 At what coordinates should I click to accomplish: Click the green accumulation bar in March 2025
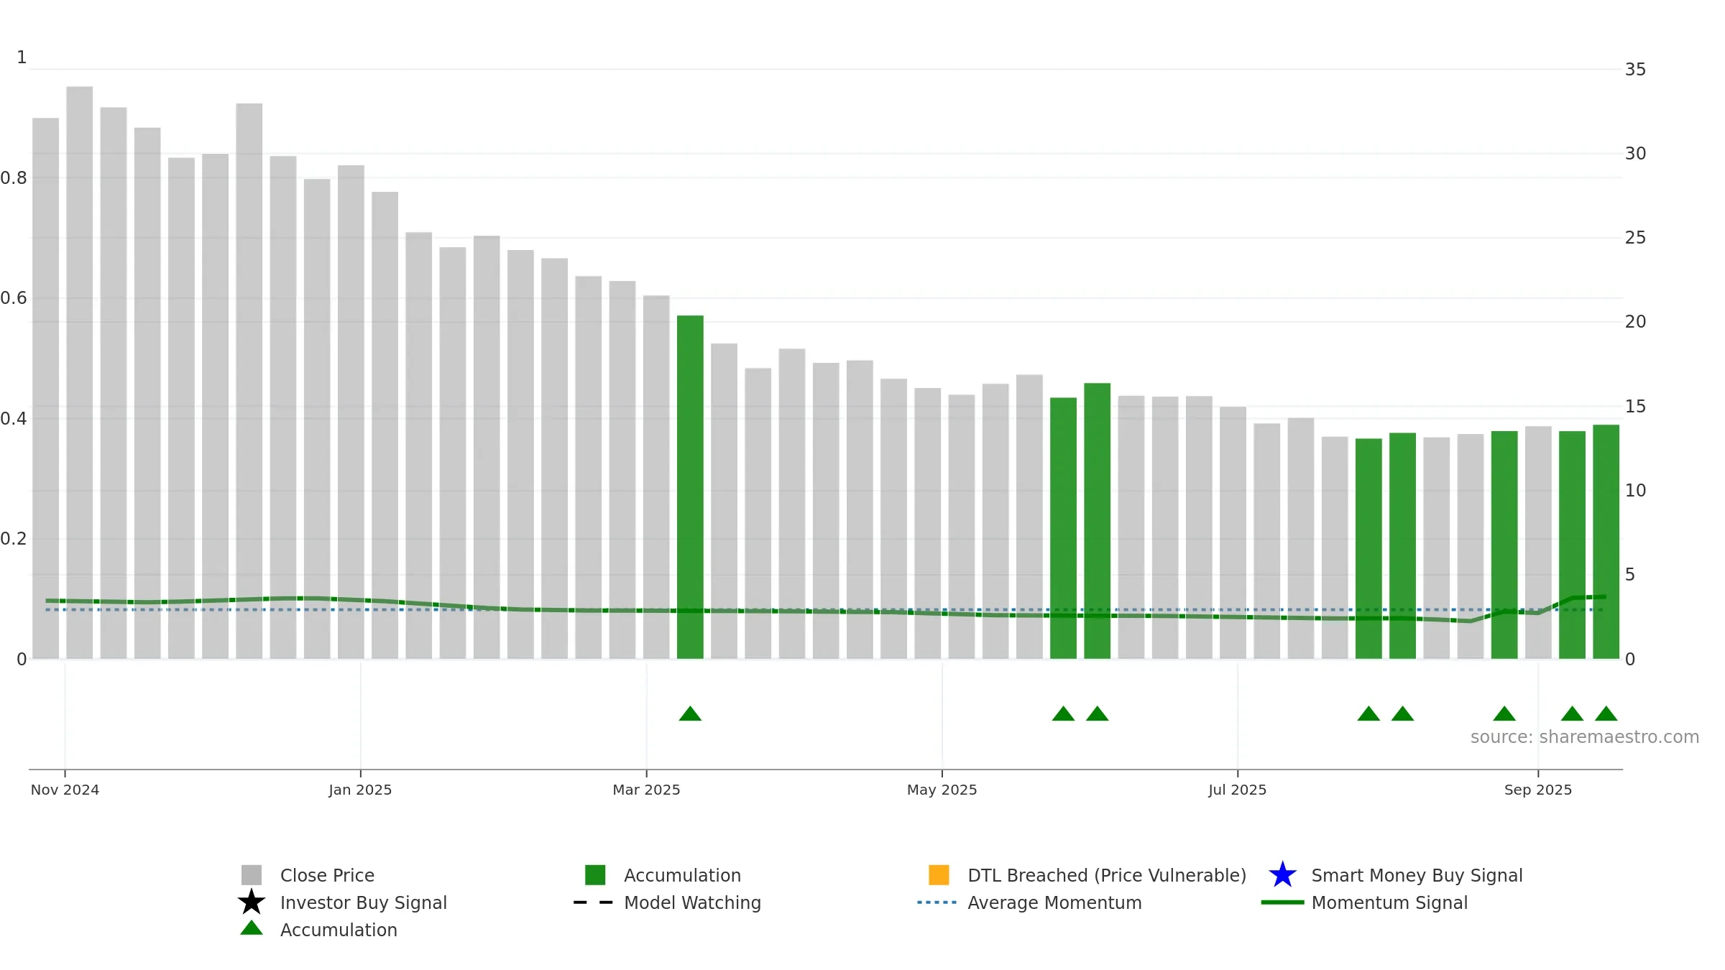click(690, 487)
